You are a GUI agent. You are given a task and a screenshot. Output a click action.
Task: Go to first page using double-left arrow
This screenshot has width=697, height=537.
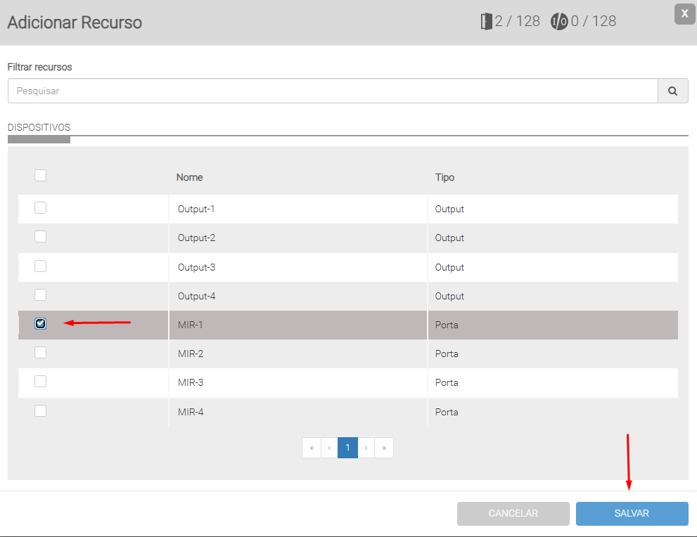coord(312,448)
